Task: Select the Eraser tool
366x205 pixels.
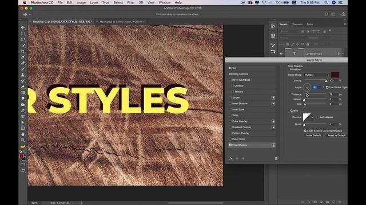Action: 23,87
